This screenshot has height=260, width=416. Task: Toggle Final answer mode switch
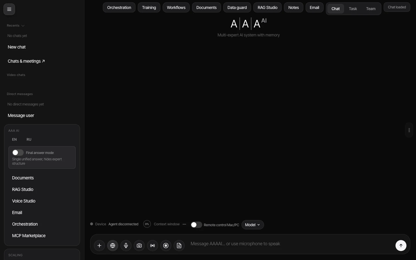coord(18,153)
